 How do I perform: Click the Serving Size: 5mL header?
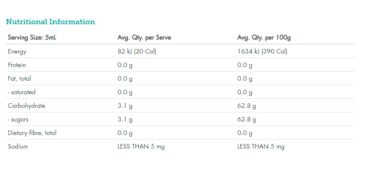click(31, 38)
